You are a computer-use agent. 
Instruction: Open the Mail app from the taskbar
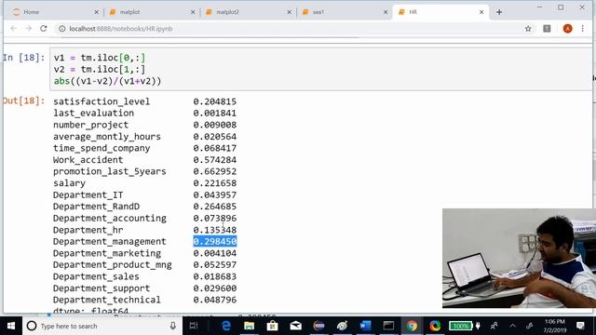tap(296, 326)
